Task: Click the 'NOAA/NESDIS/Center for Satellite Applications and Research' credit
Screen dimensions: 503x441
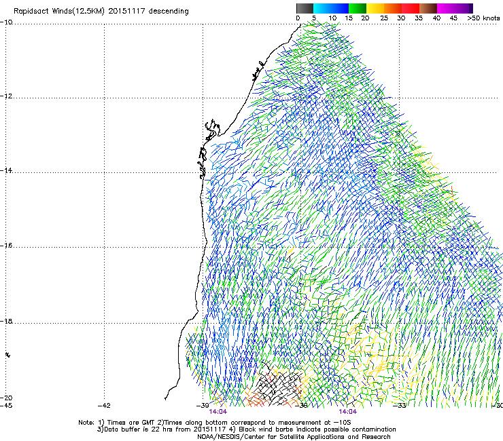Action: (294, 437)
